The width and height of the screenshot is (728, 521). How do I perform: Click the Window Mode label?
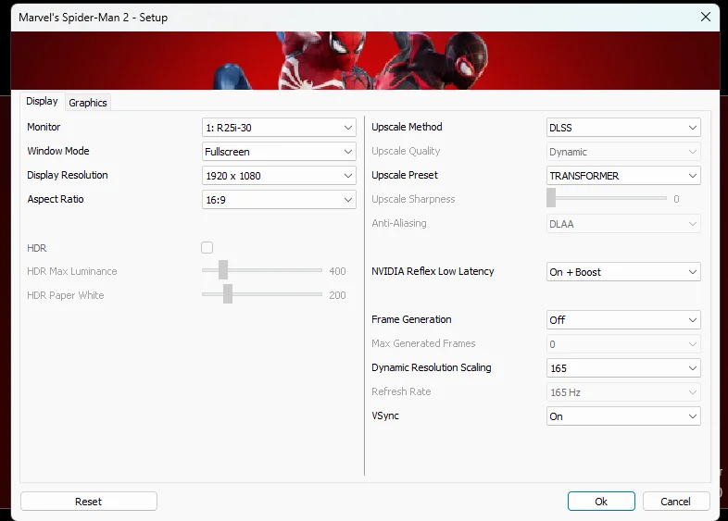[x=58, y=151]
